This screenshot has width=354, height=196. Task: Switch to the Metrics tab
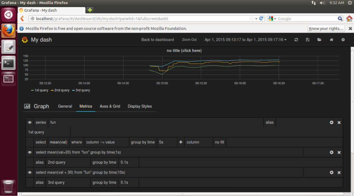coord(86,106)
